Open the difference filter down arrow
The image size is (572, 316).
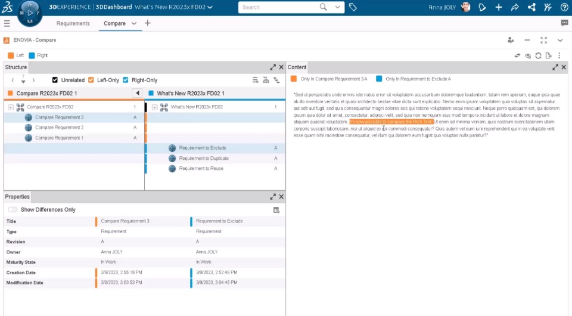[x=23, y=81]
